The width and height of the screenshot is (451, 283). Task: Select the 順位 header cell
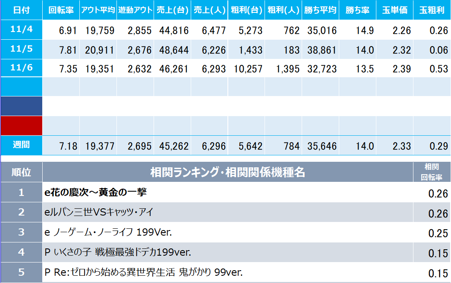click(21, 172)
